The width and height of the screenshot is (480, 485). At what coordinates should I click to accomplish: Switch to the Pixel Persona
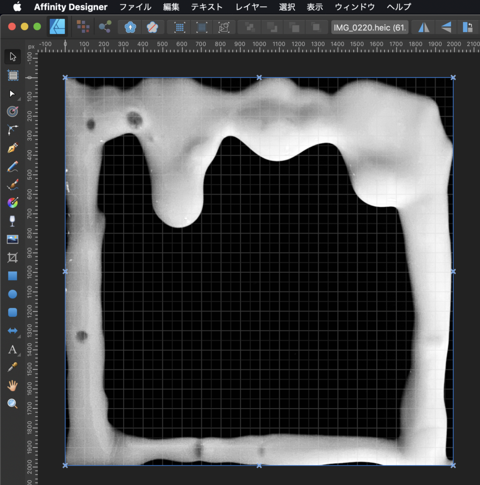(x=83, y=27)
